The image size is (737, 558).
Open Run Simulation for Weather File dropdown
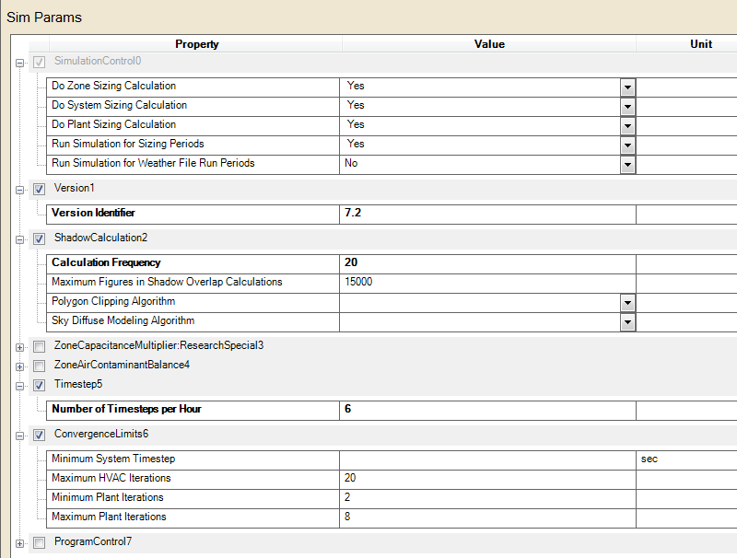(x=627, y=165)
